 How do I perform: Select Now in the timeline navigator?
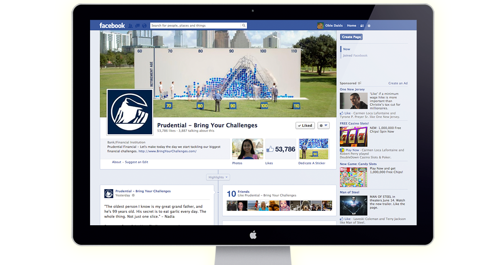click(x=347, y=49)
